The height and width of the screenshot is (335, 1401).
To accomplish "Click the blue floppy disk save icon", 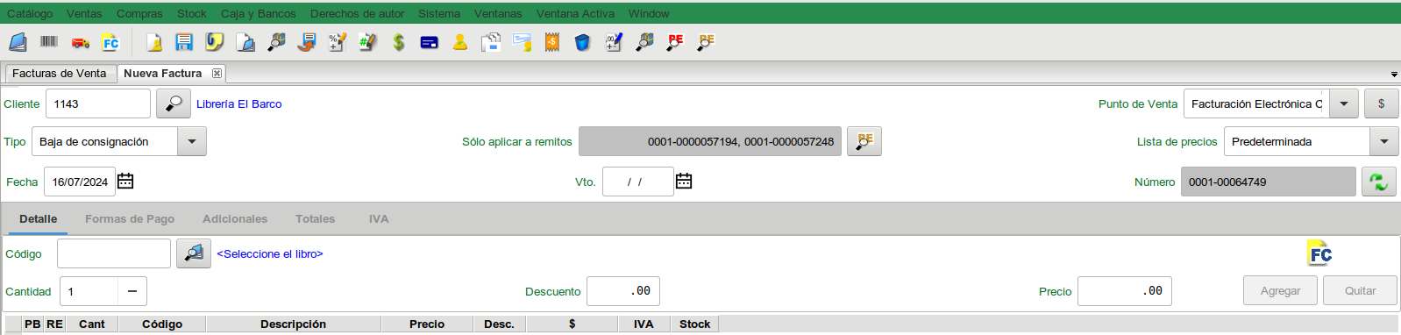I will (184, 42).
